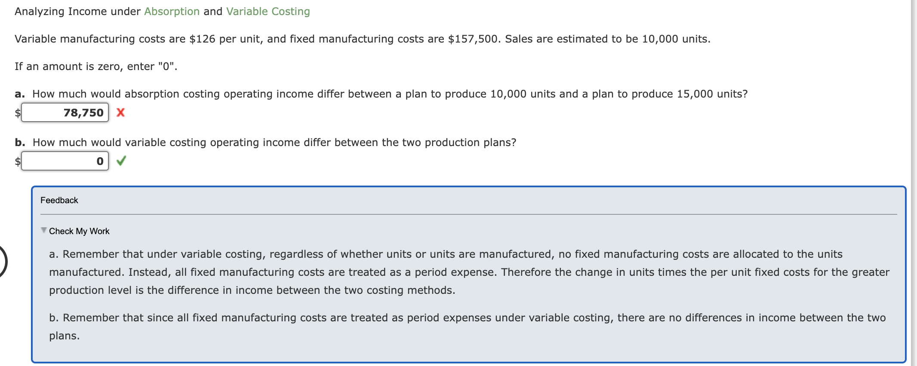
Task: Click the dollar sign before part a input
Action: (x=18, y=113)
